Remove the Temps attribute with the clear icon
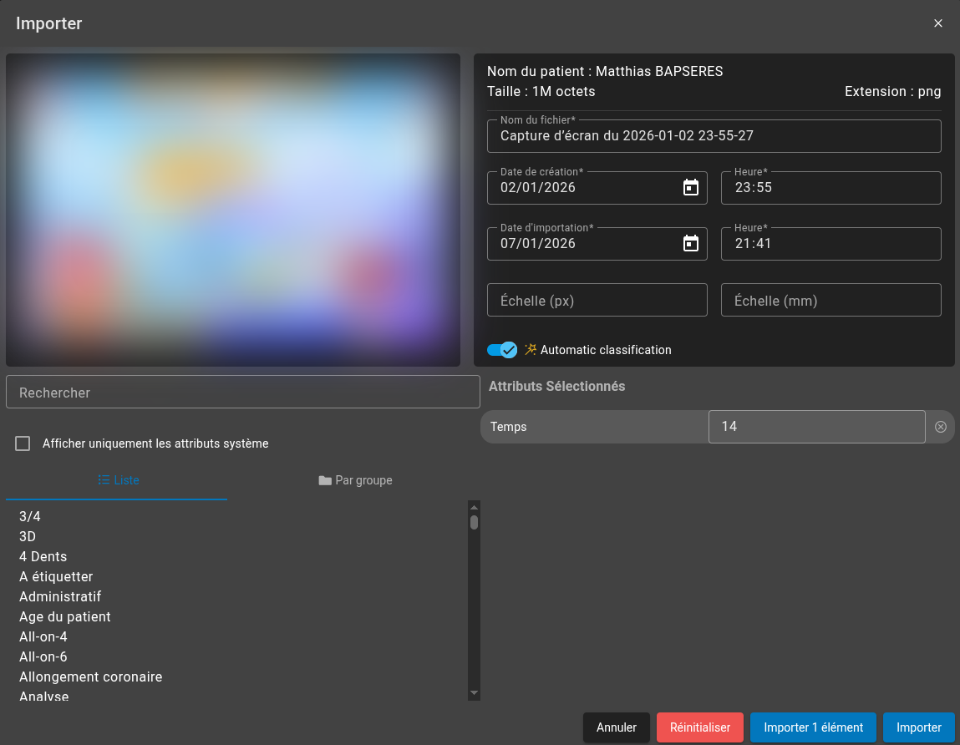 (x=941, y=427)
